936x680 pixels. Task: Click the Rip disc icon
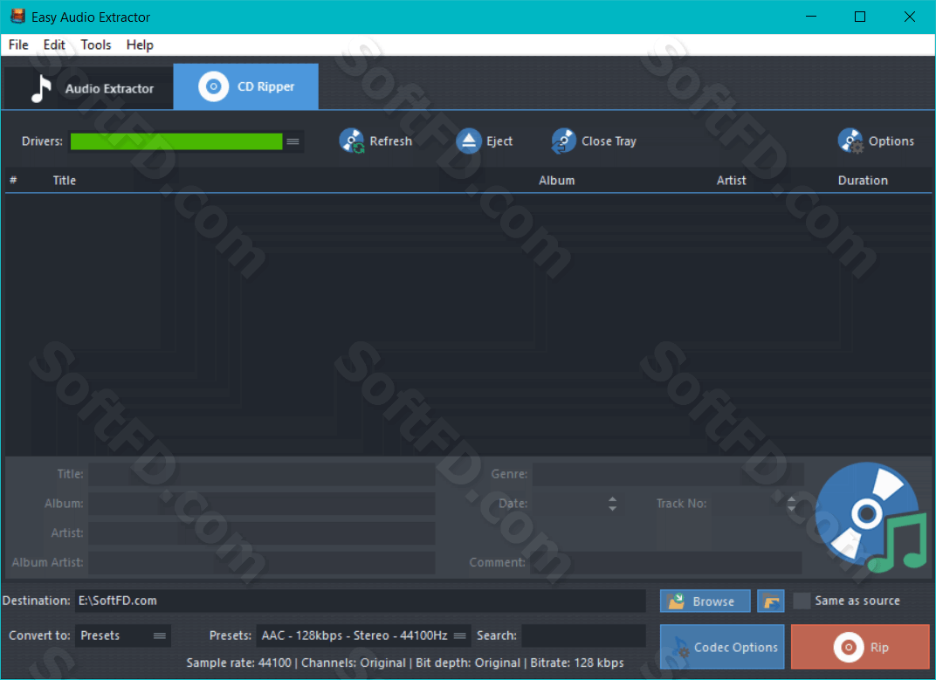849,647
